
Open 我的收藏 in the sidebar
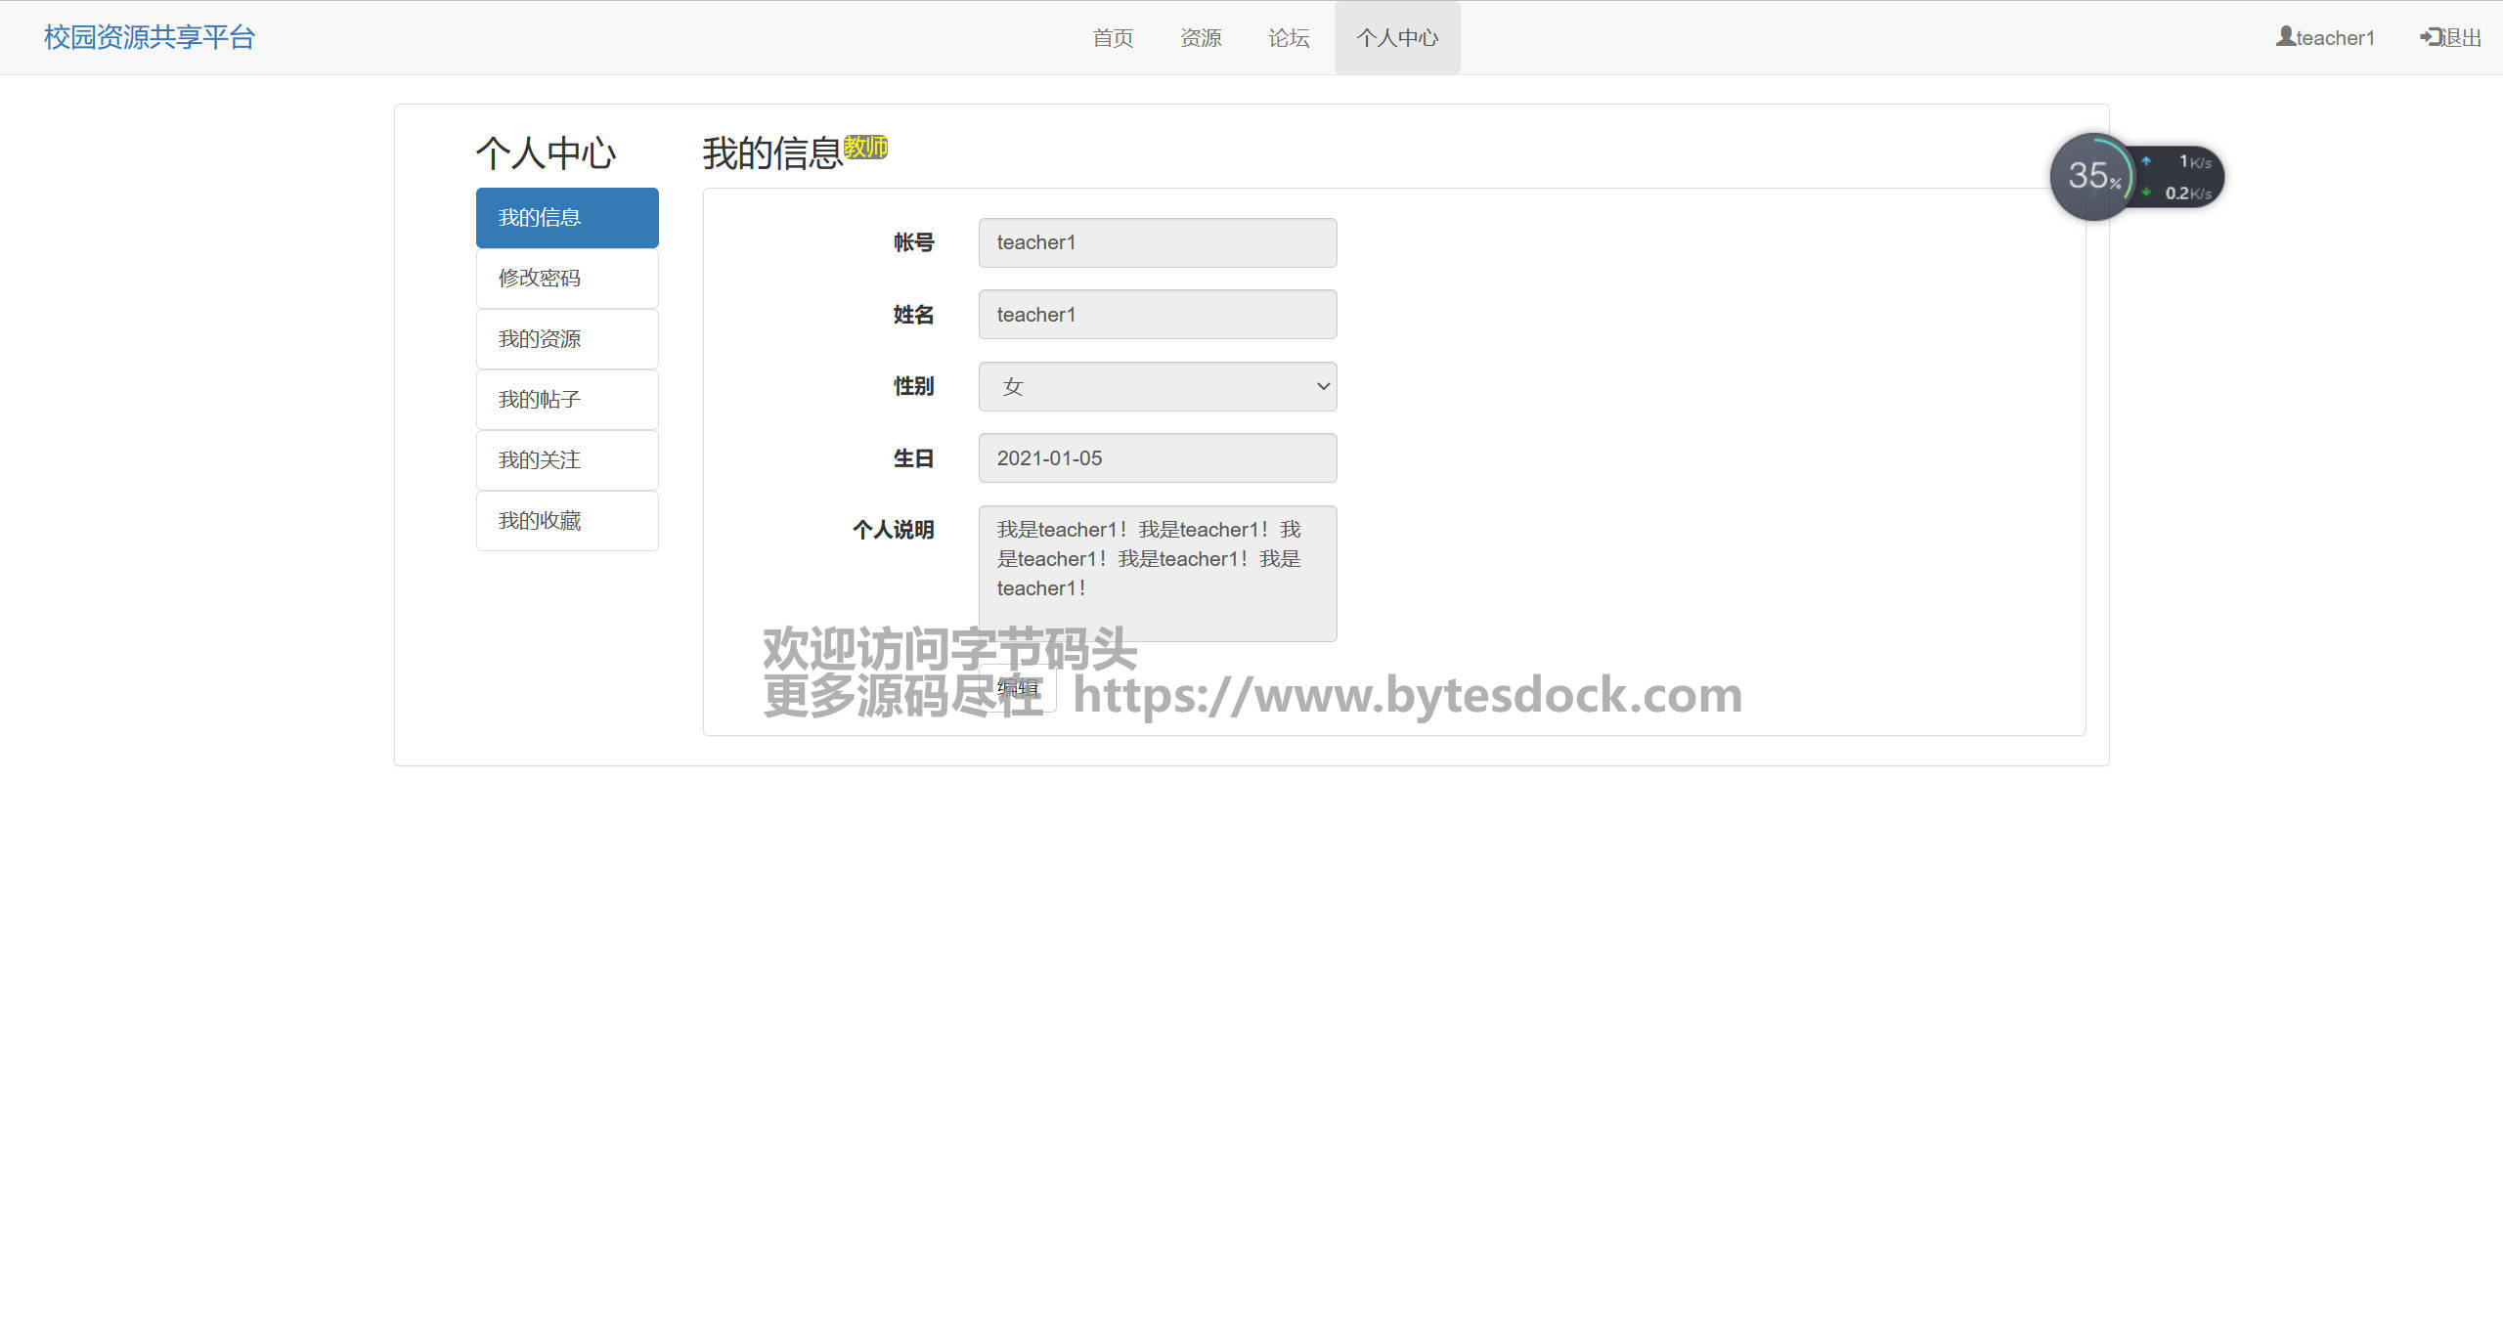(x=567, y=521)
